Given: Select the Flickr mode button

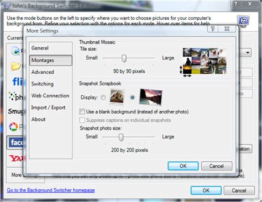Looking at the screenshot, I should 18,81.
